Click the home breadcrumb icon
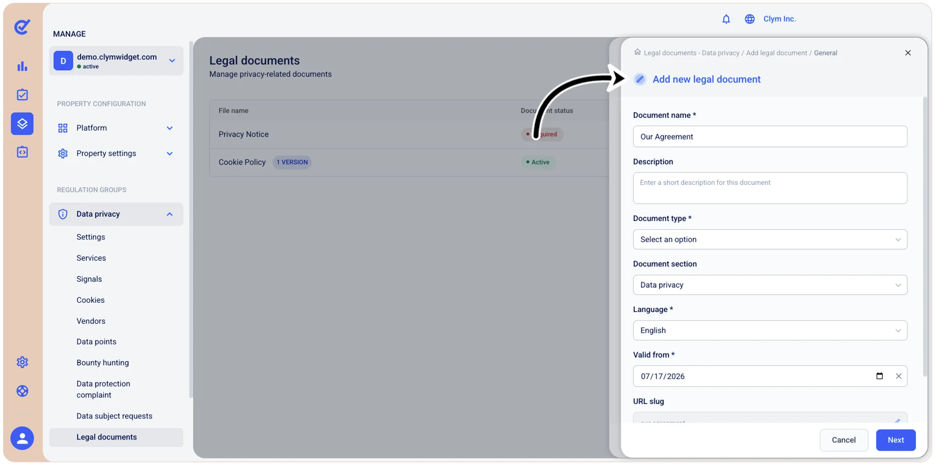This screenshot has height=465, width=935. [x=637, y=52]
